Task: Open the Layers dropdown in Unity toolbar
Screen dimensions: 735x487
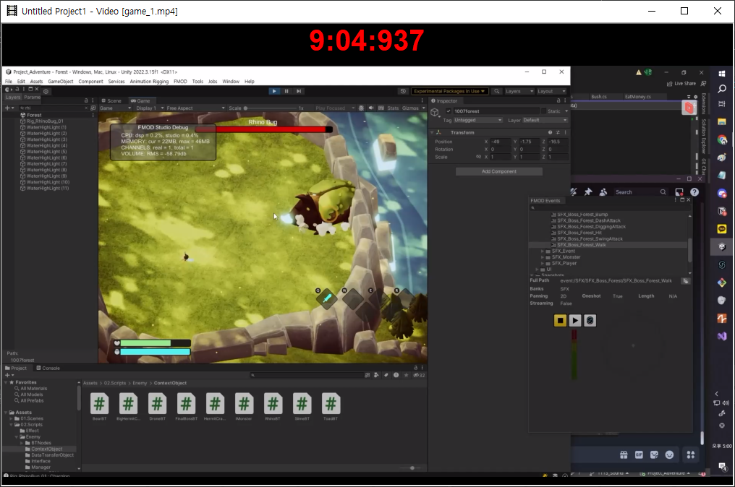Action: click(519, 91)
